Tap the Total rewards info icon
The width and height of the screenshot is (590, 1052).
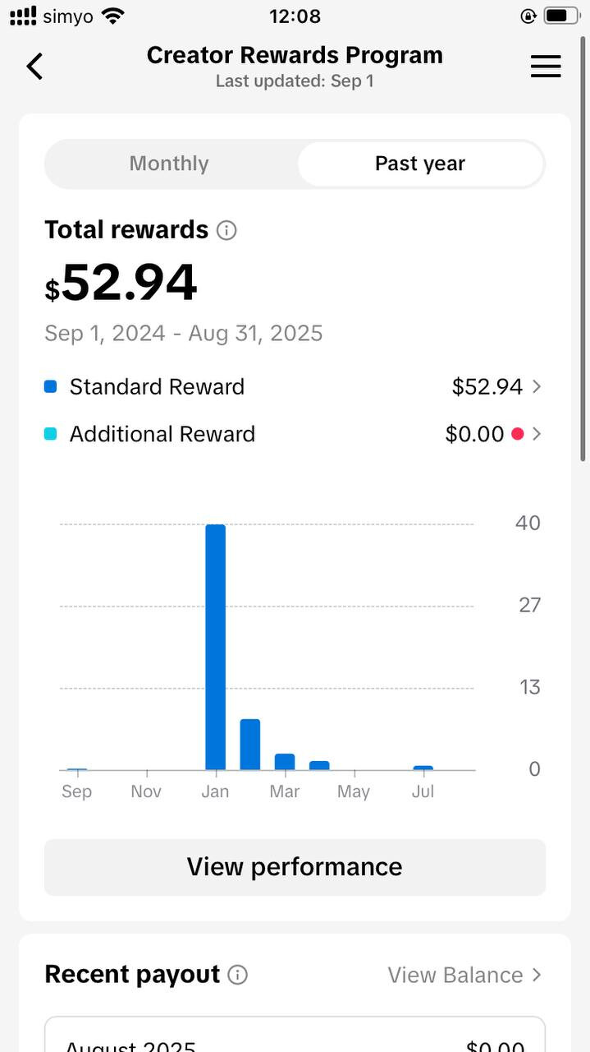tap(226, 230)
